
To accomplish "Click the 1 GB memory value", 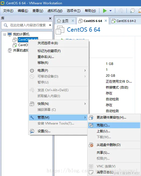I will (x=110, y=64).
